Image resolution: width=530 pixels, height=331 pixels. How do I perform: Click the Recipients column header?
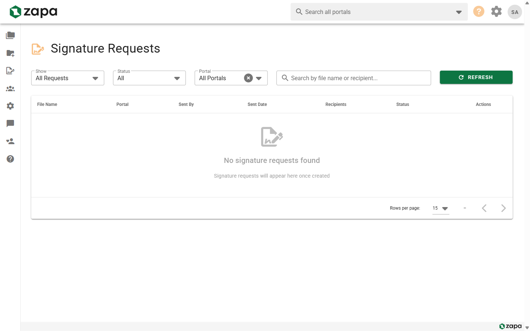click(336, 104)
